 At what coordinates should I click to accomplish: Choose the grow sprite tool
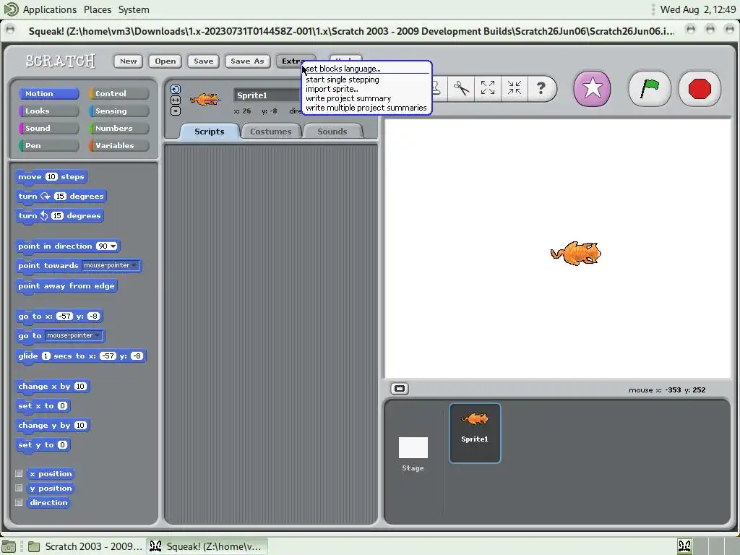click(x=488, y=88)
